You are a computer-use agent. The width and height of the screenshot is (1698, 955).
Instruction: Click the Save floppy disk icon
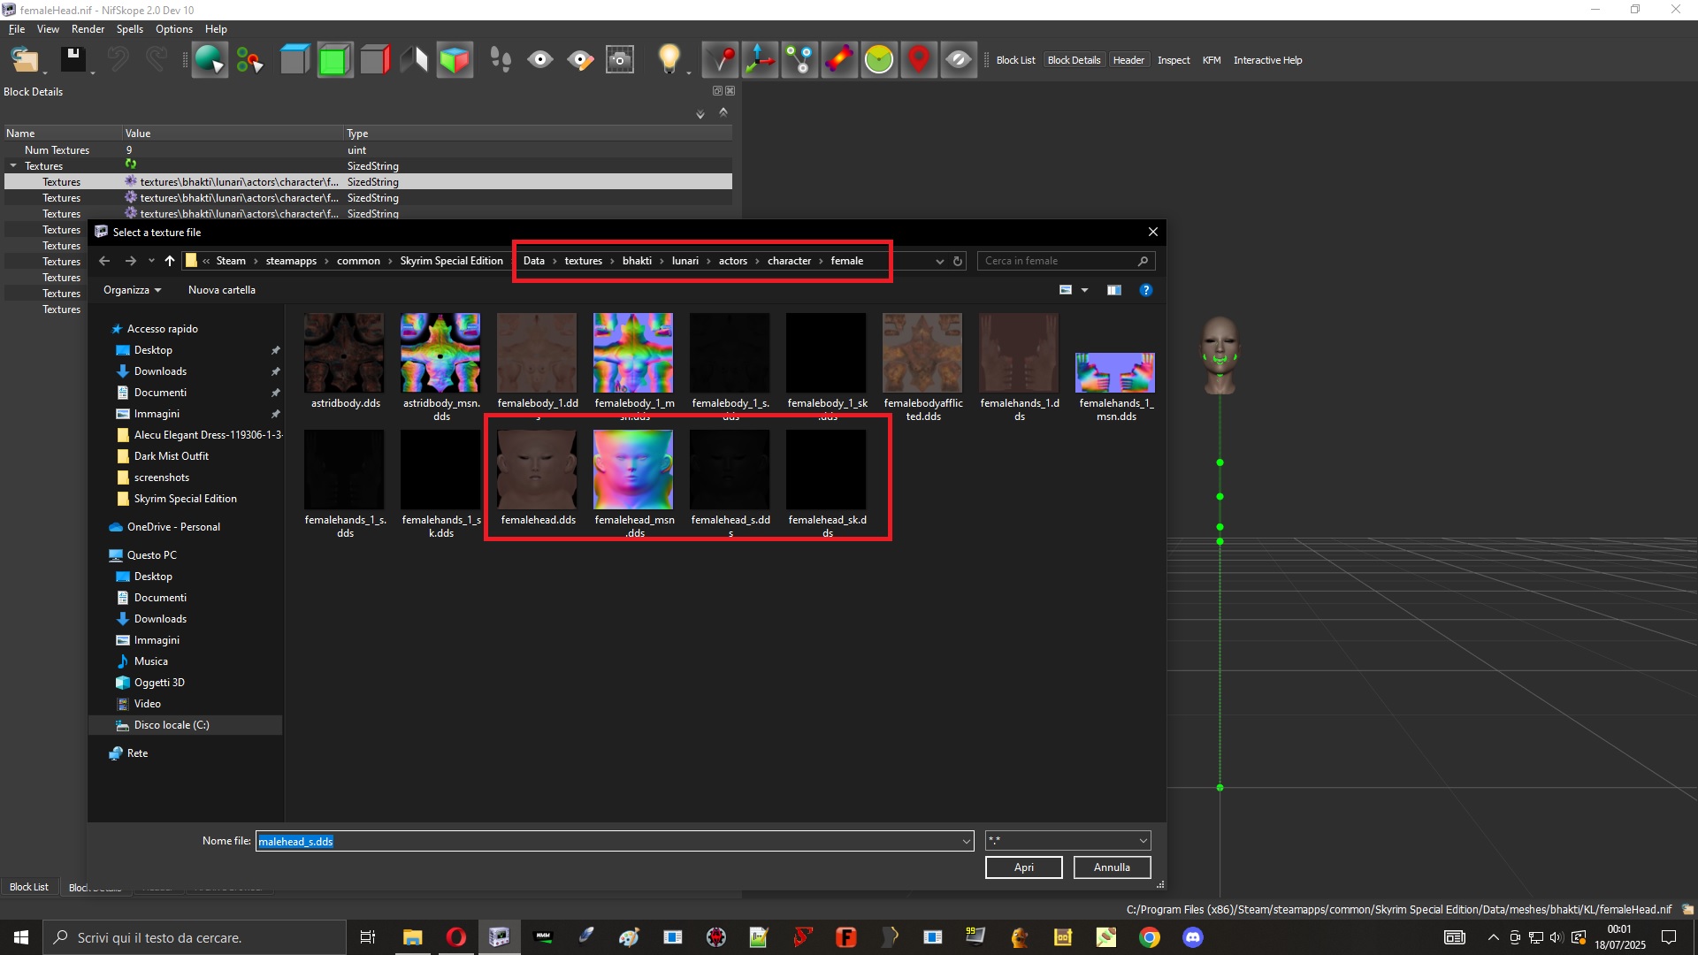(x=73, y=60)
